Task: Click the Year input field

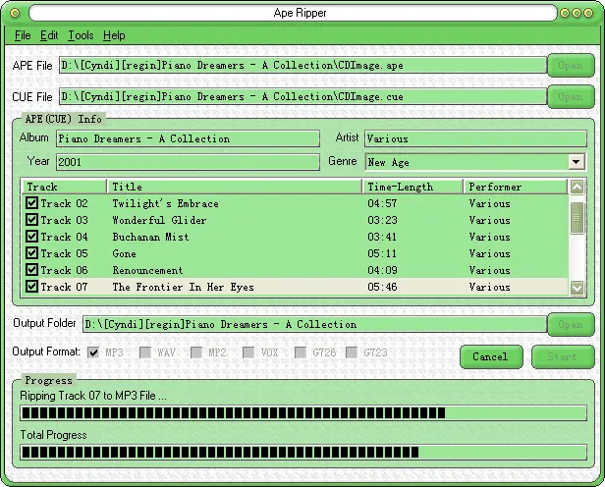Action: 188,162
